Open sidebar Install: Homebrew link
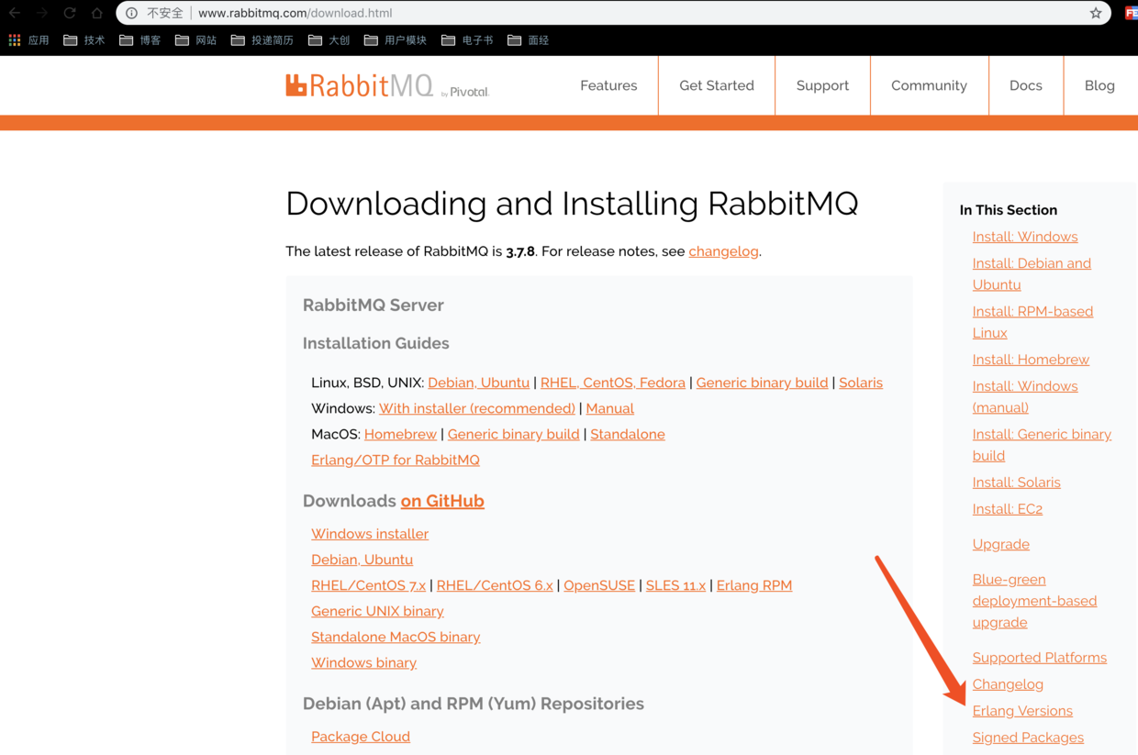This screenshot has width=1138, height=755. (x=1031, y=360)
